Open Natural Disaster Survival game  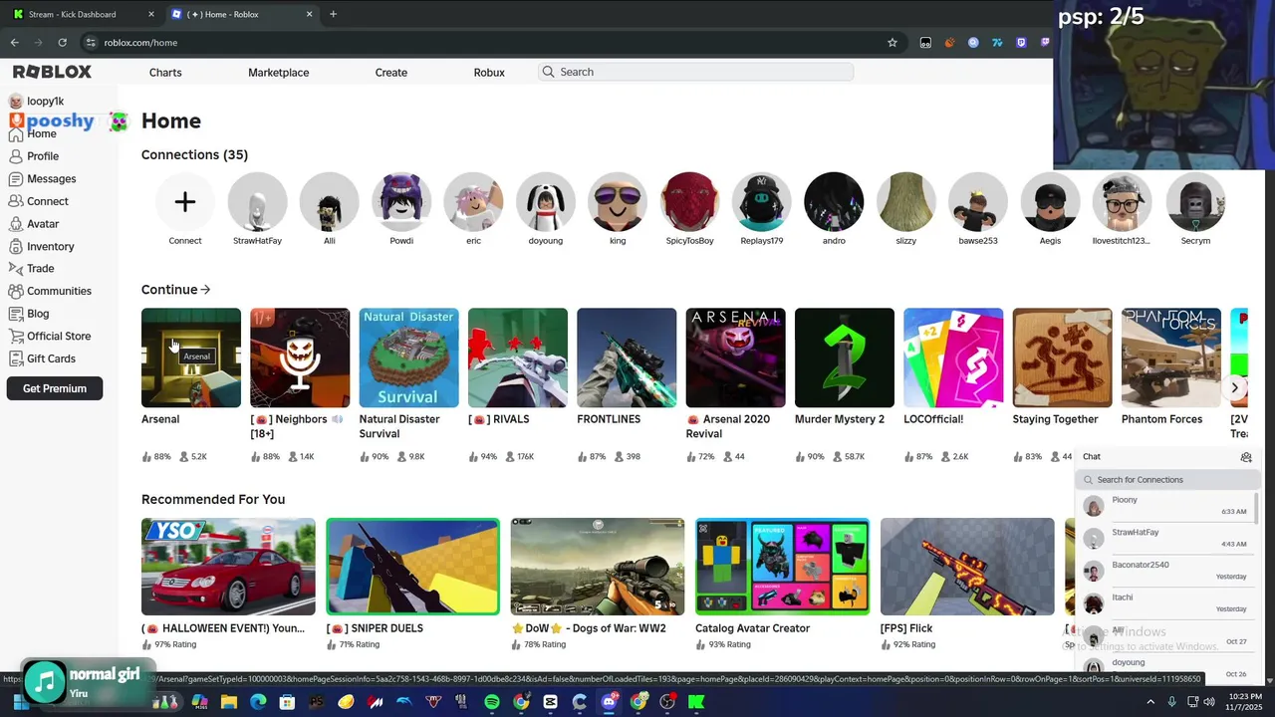click(408, 358)
